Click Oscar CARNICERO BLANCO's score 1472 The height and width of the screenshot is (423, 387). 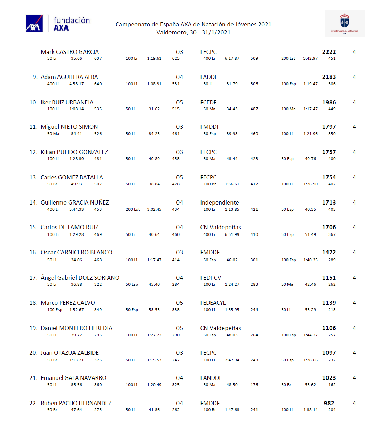(x=329, y=252)
